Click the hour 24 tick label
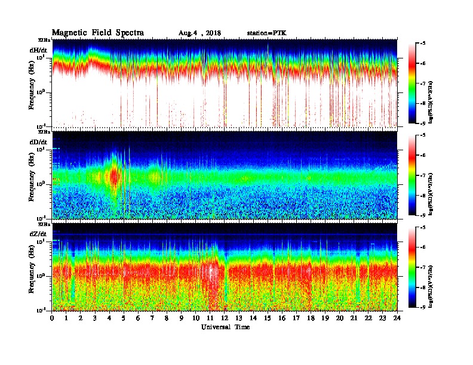Screen dimensions: 473x365 pyautogui.click(x=397, y=318)
